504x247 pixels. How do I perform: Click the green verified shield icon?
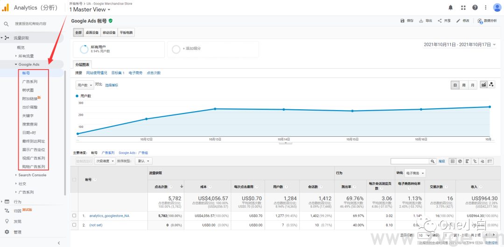pos(111,21)
